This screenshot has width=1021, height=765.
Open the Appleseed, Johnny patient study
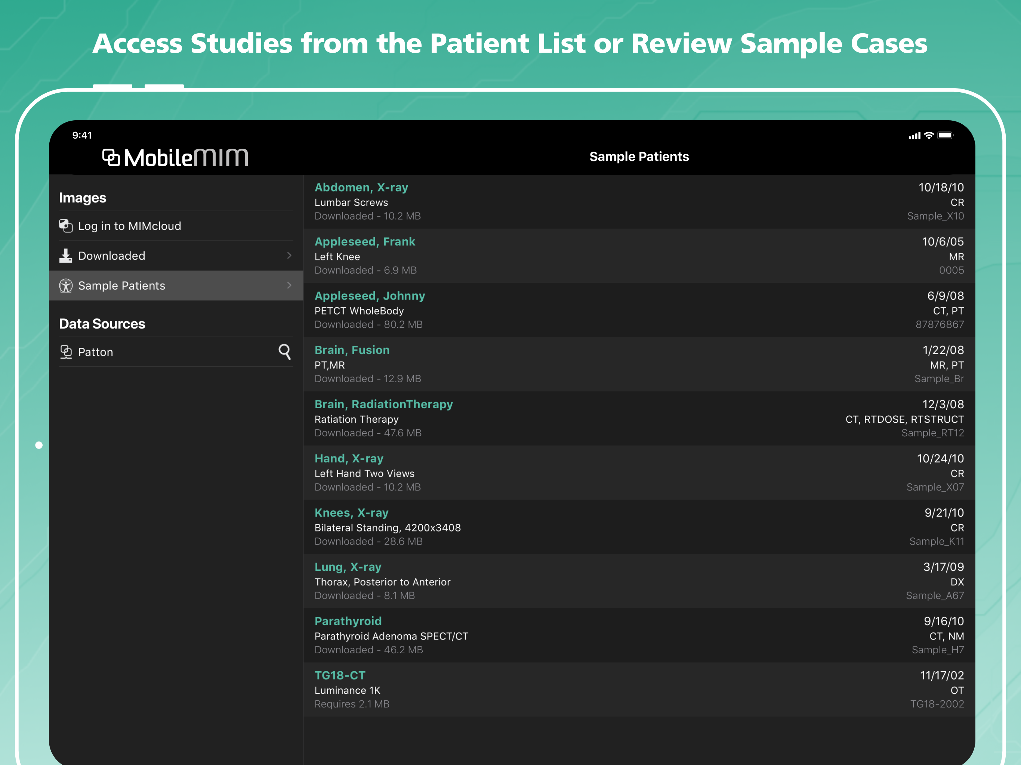[639, 310]
